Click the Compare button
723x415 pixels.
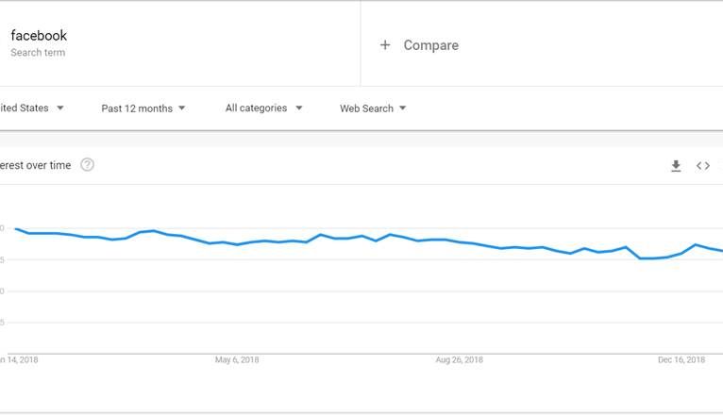430,45
